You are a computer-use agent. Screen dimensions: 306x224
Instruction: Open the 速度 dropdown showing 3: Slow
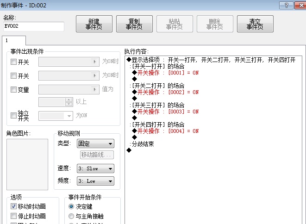pyautogui.click(x=96, y=168)
